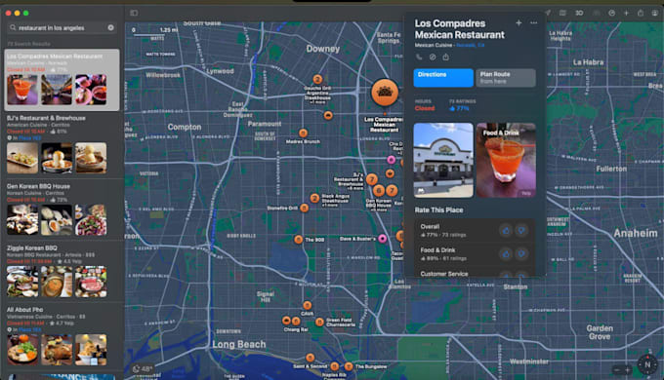Image resolution: width=664 pixels, height=380 pixels.
Task: Show current location arrow in toolbar
Action: click(x=548, y=13)
